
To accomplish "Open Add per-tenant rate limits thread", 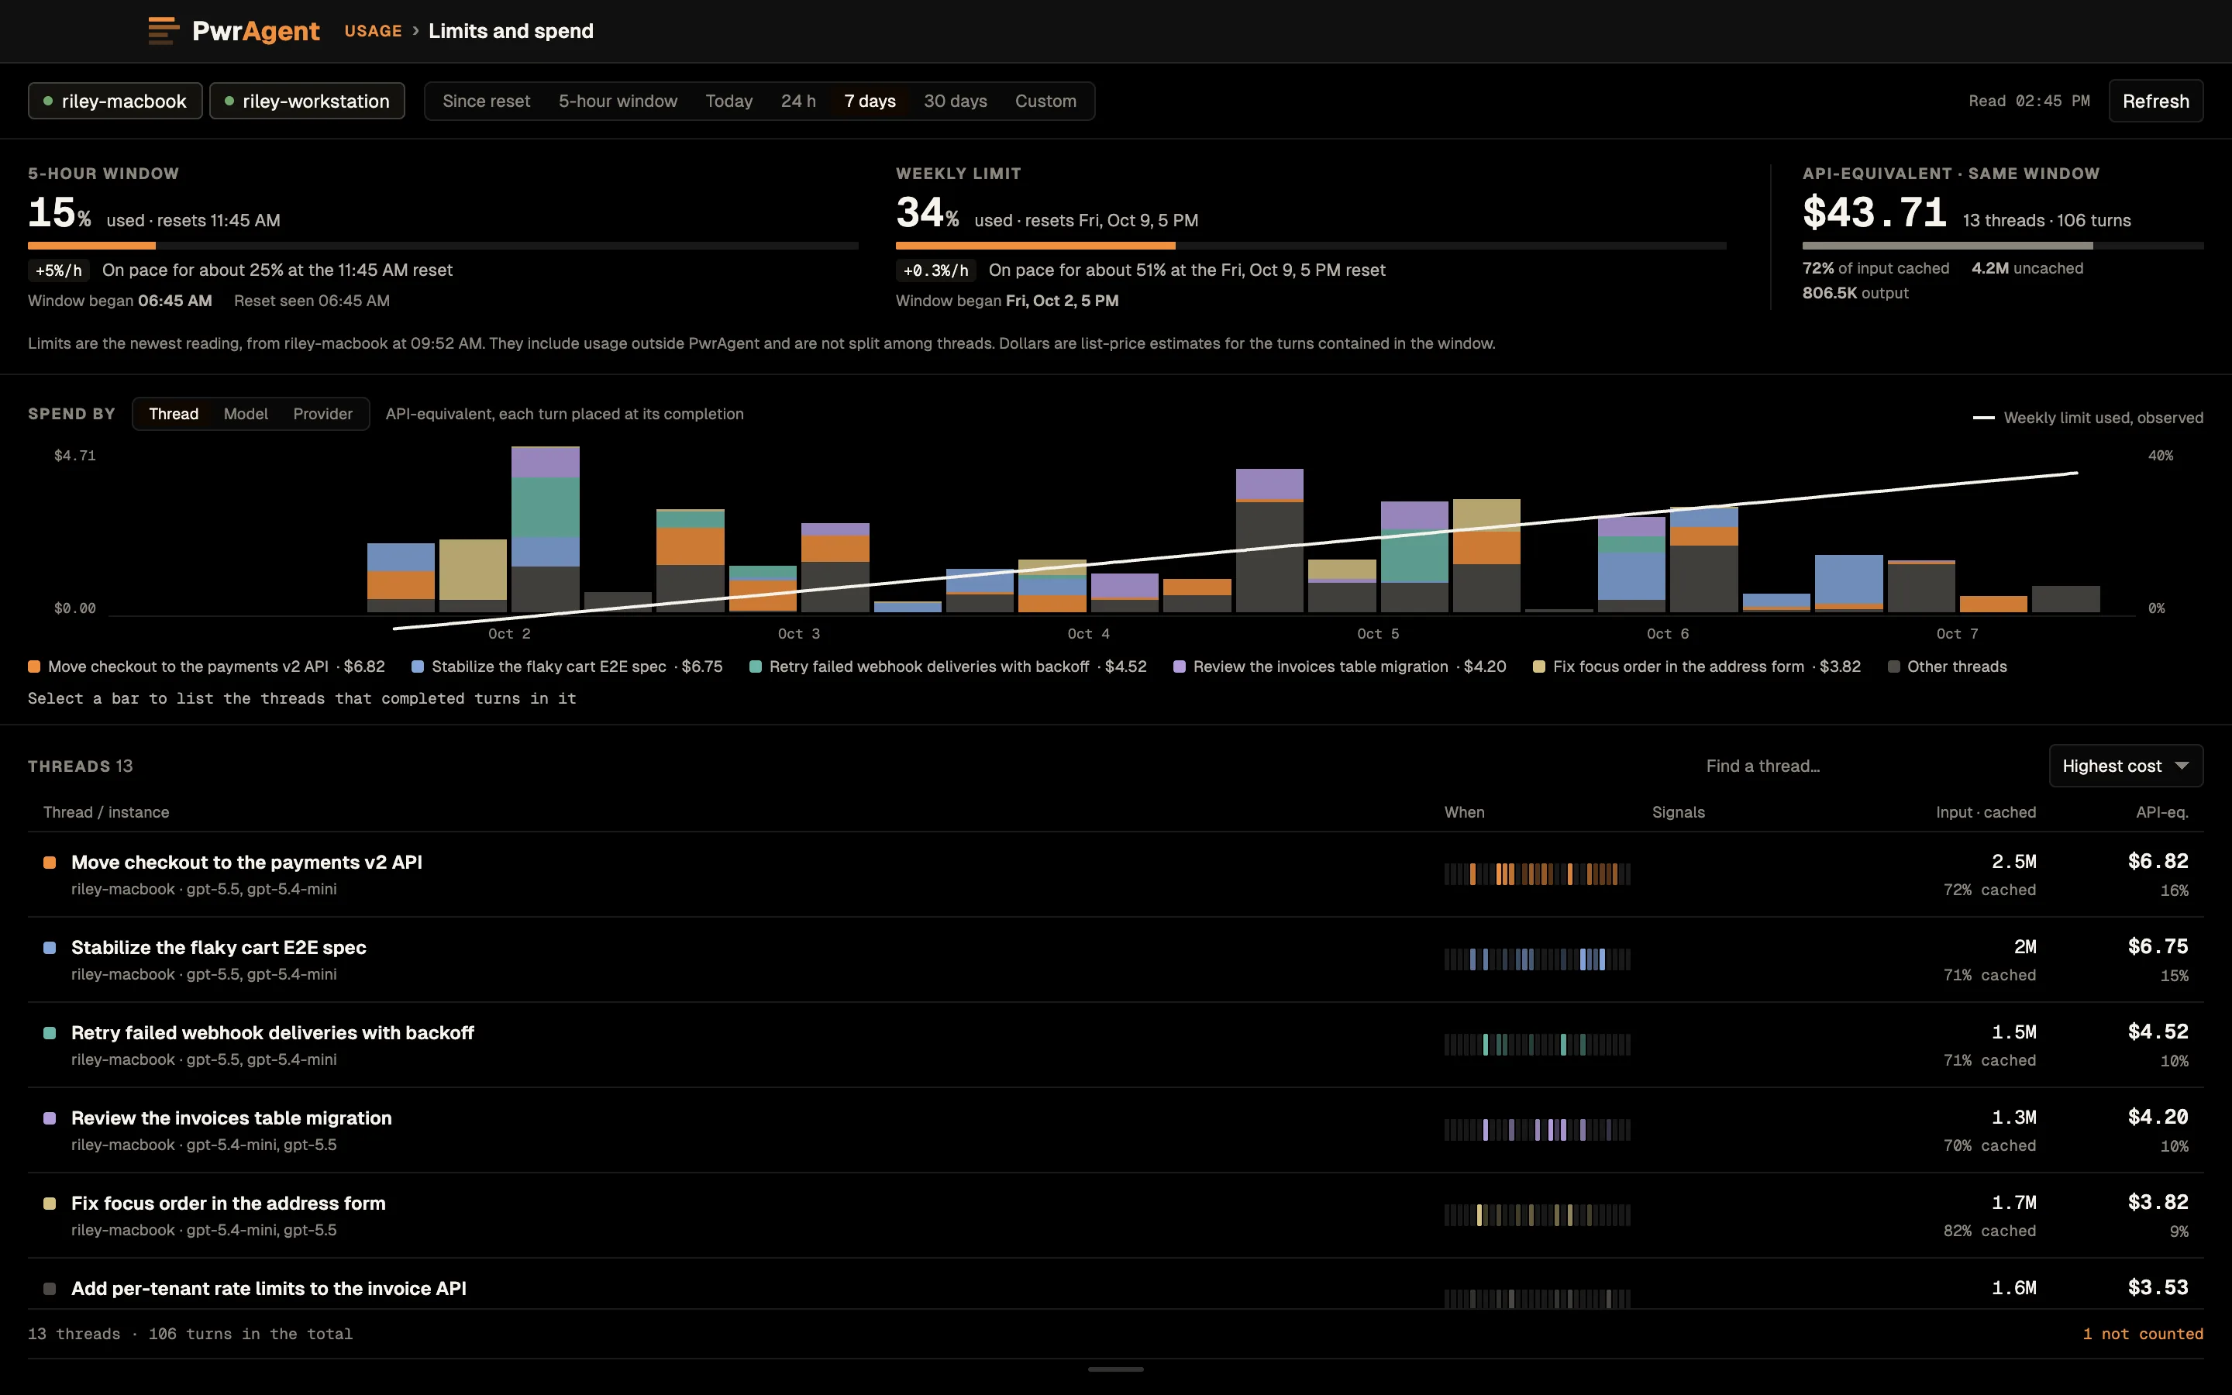I will click(1115, 1284).
